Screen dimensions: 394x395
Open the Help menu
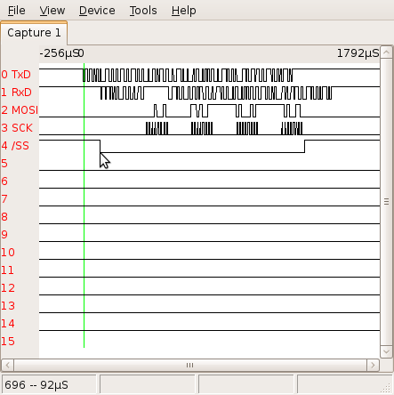(x=183, y=11)
